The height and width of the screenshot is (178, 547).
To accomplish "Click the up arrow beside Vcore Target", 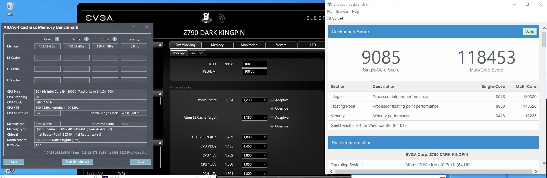I will [x=160, y=94].
